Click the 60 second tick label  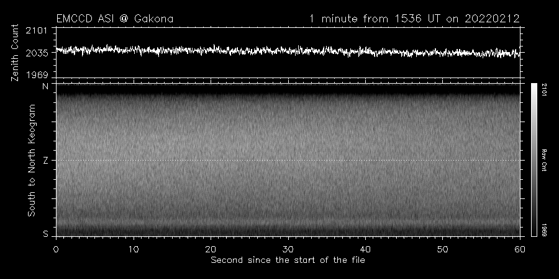520,249
